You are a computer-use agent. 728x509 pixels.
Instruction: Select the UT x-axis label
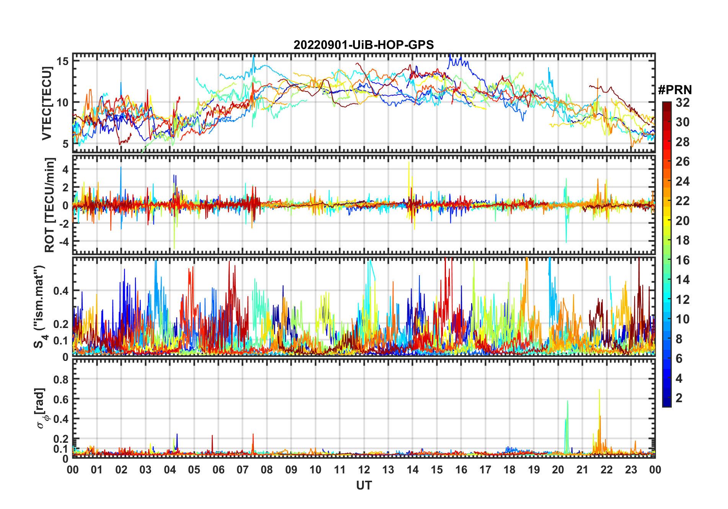pyautogui.click(x=364, y=486)
